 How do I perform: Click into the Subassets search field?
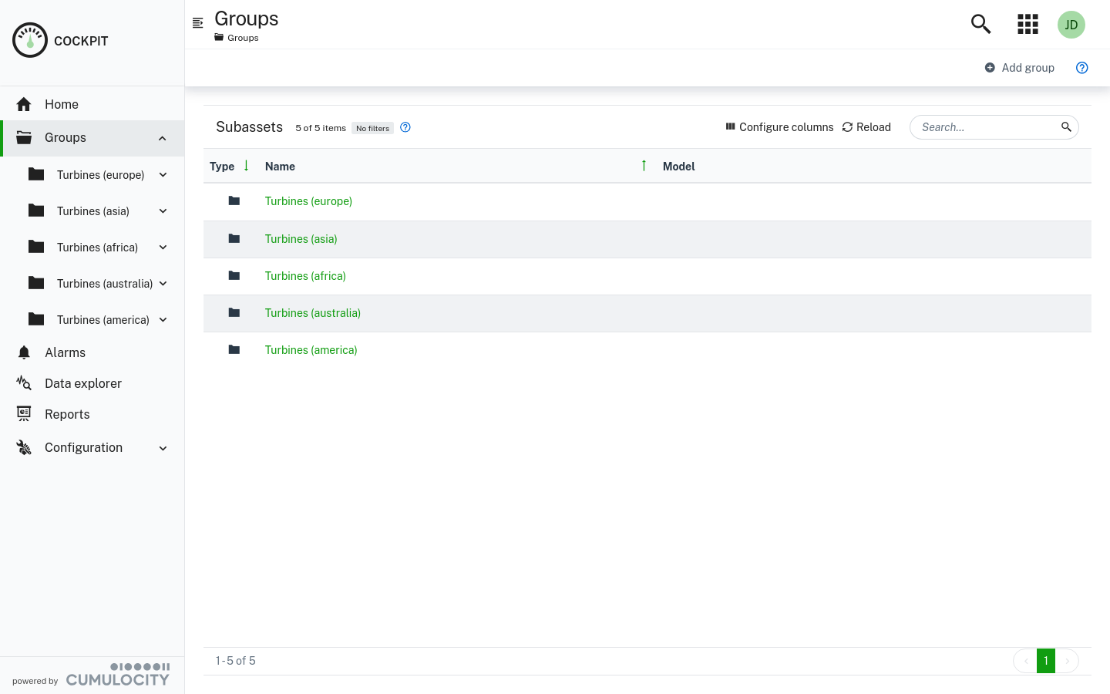pyautogui.click(x=987, y=127)
